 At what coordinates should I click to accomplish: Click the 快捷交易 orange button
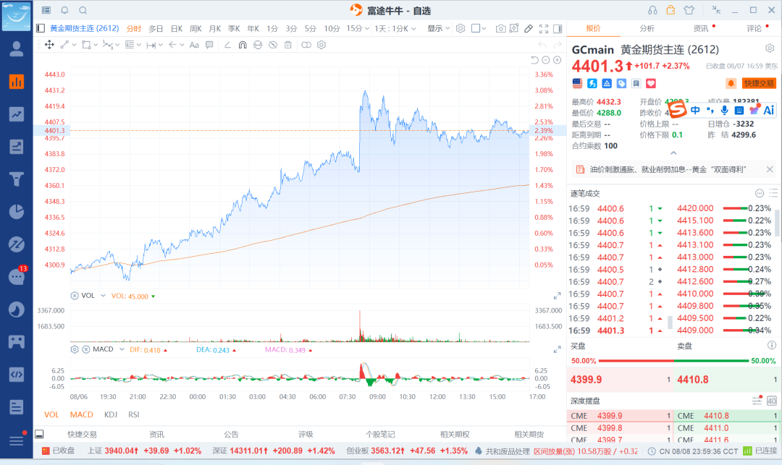coord(759,83)
